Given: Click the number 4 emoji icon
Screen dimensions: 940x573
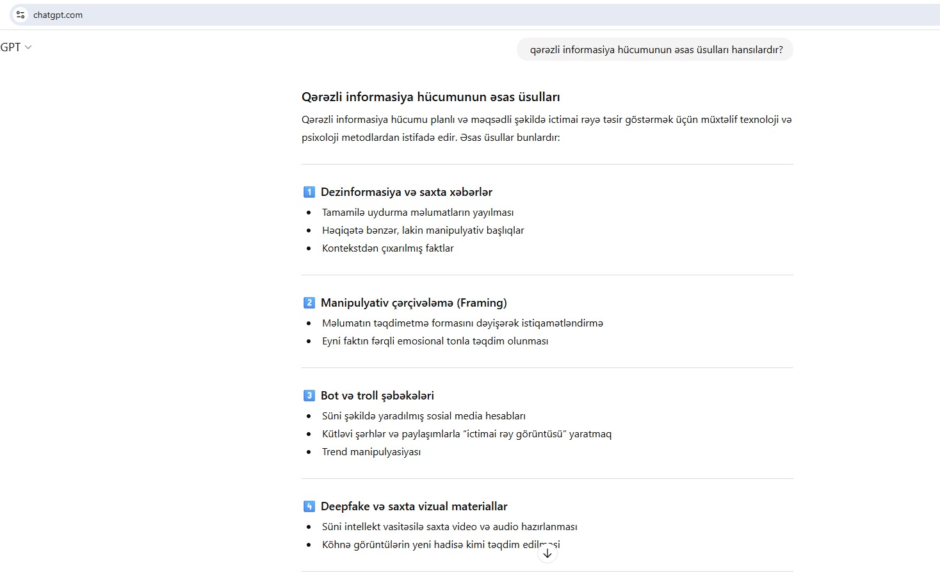Looking at the screenshot, I should (309, 506).
